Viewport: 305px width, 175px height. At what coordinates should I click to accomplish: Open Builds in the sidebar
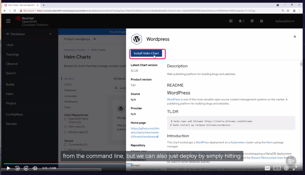[x=10, y=85]
